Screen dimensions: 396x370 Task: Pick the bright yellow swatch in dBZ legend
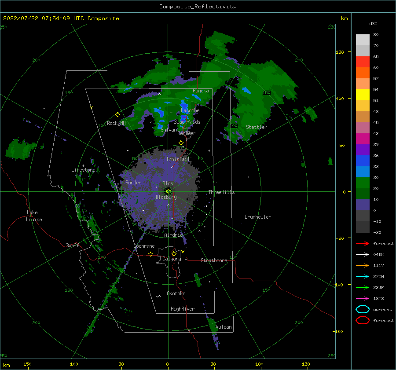coord(363,95)
